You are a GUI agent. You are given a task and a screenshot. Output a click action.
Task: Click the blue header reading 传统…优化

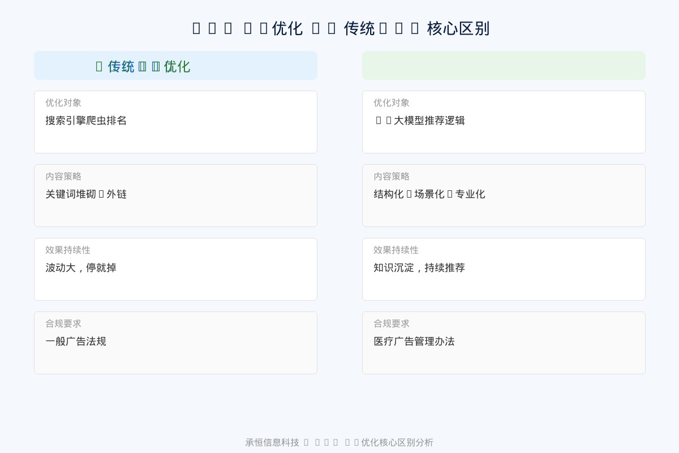(175, 66)
